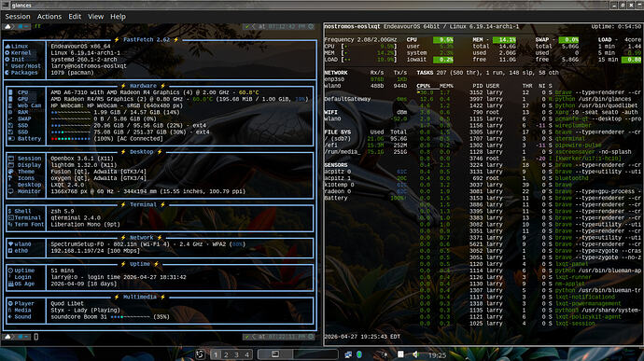Click the window menu icon beside 'glances' title

coord(6,5)
